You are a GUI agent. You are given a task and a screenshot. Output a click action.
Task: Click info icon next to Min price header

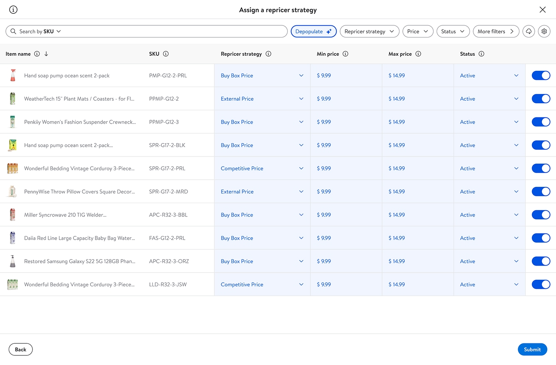pos(345,54)
